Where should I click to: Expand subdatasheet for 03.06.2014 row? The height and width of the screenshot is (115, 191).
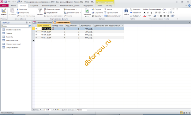pos(36,29)
